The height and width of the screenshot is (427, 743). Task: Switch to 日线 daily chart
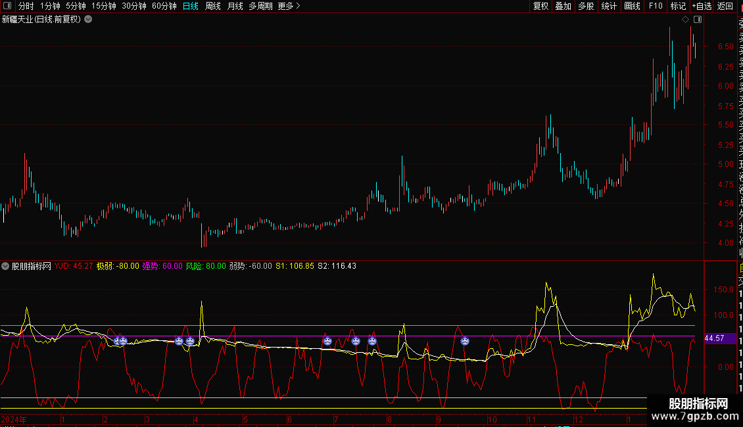[x=191, y=6]
